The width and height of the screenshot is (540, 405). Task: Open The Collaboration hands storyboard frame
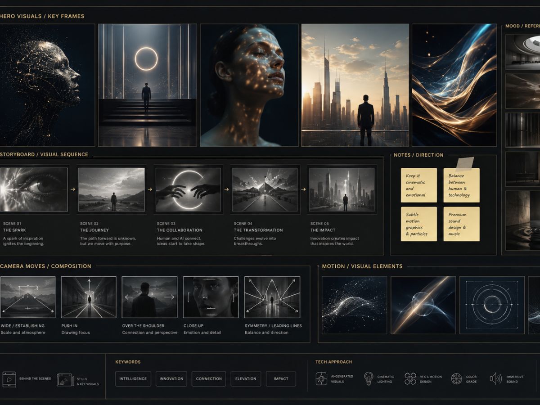[x=189, y=189]
